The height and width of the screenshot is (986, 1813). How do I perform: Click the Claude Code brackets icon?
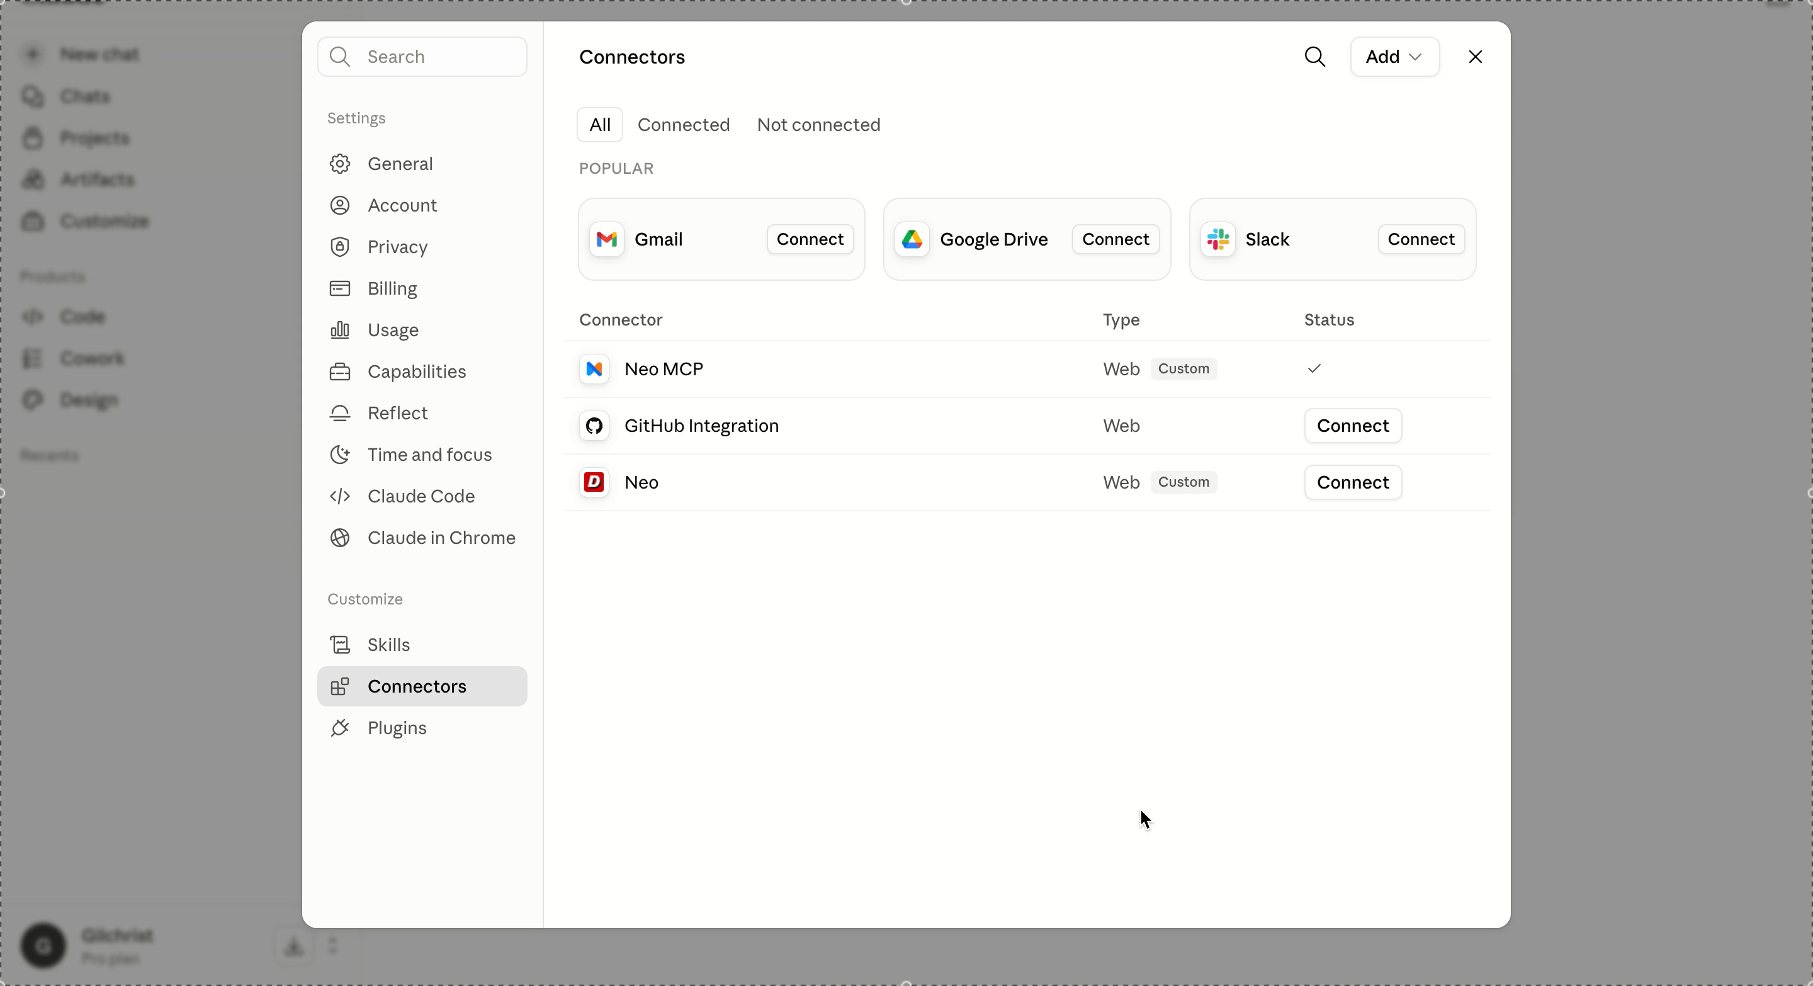[x=340, y=496]
